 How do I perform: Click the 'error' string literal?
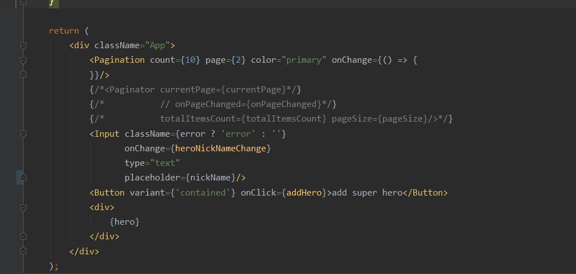coord(238,134)
